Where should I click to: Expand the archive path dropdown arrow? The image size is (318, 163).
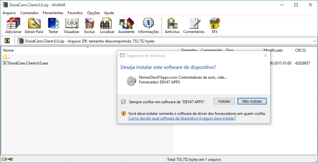point(315,41)
